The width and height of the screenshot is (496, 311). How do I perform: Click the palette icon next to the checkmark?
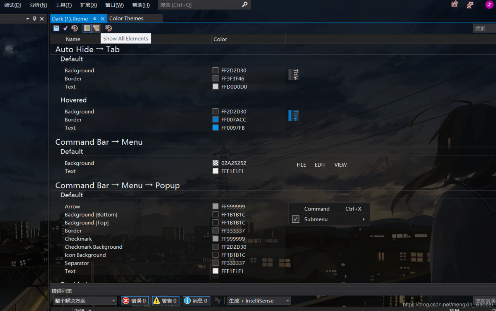pos(75,28)
